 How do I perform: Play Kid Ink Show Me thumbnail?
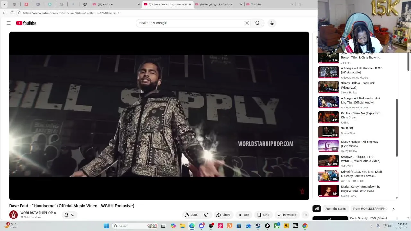[x=328, y=117]
